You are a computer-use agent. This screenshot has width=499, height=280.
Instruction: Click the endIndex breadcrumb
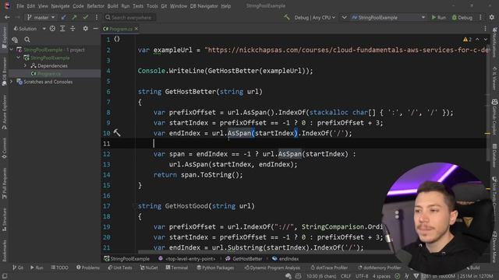tap(285, 259)
